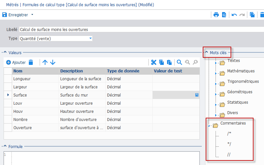
Task: Click the Ajouter button
Action: 16,62
